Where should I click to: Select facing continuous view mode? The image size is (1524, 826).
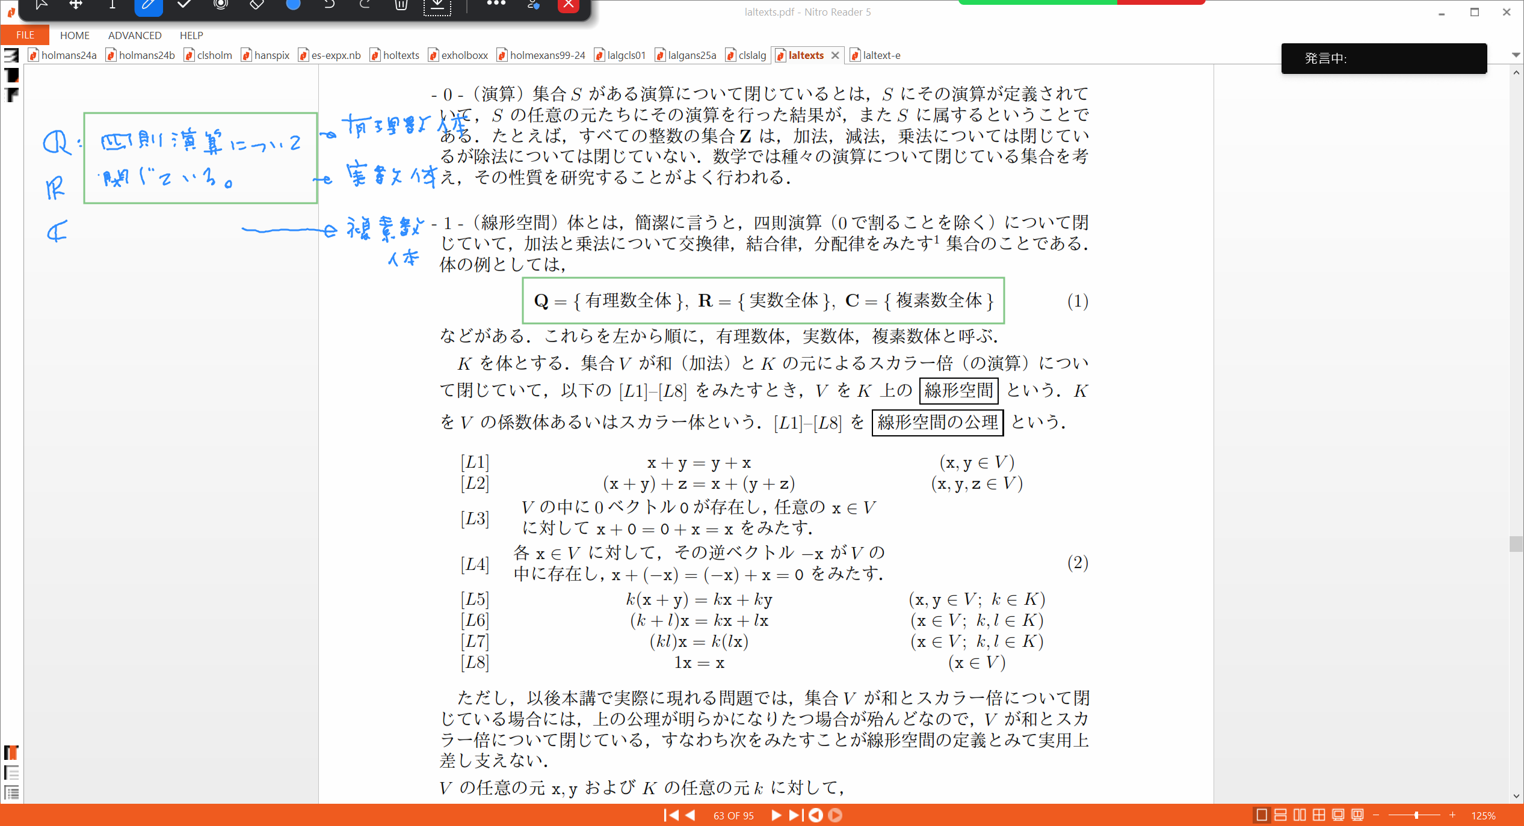click(x=1319, y=815)
